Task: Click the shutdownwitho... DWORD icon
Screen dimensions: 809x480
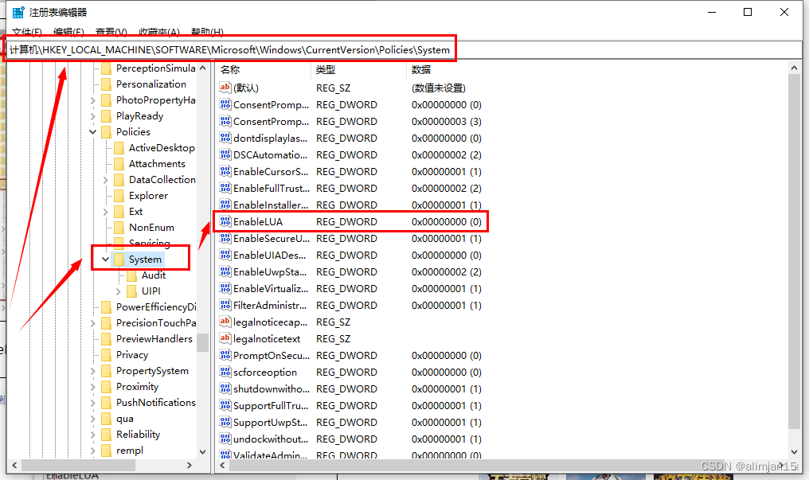Action: (x=225, y=388)
